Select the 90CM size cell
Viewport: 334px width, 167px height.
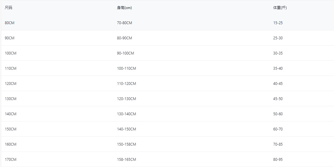(10, 38)
